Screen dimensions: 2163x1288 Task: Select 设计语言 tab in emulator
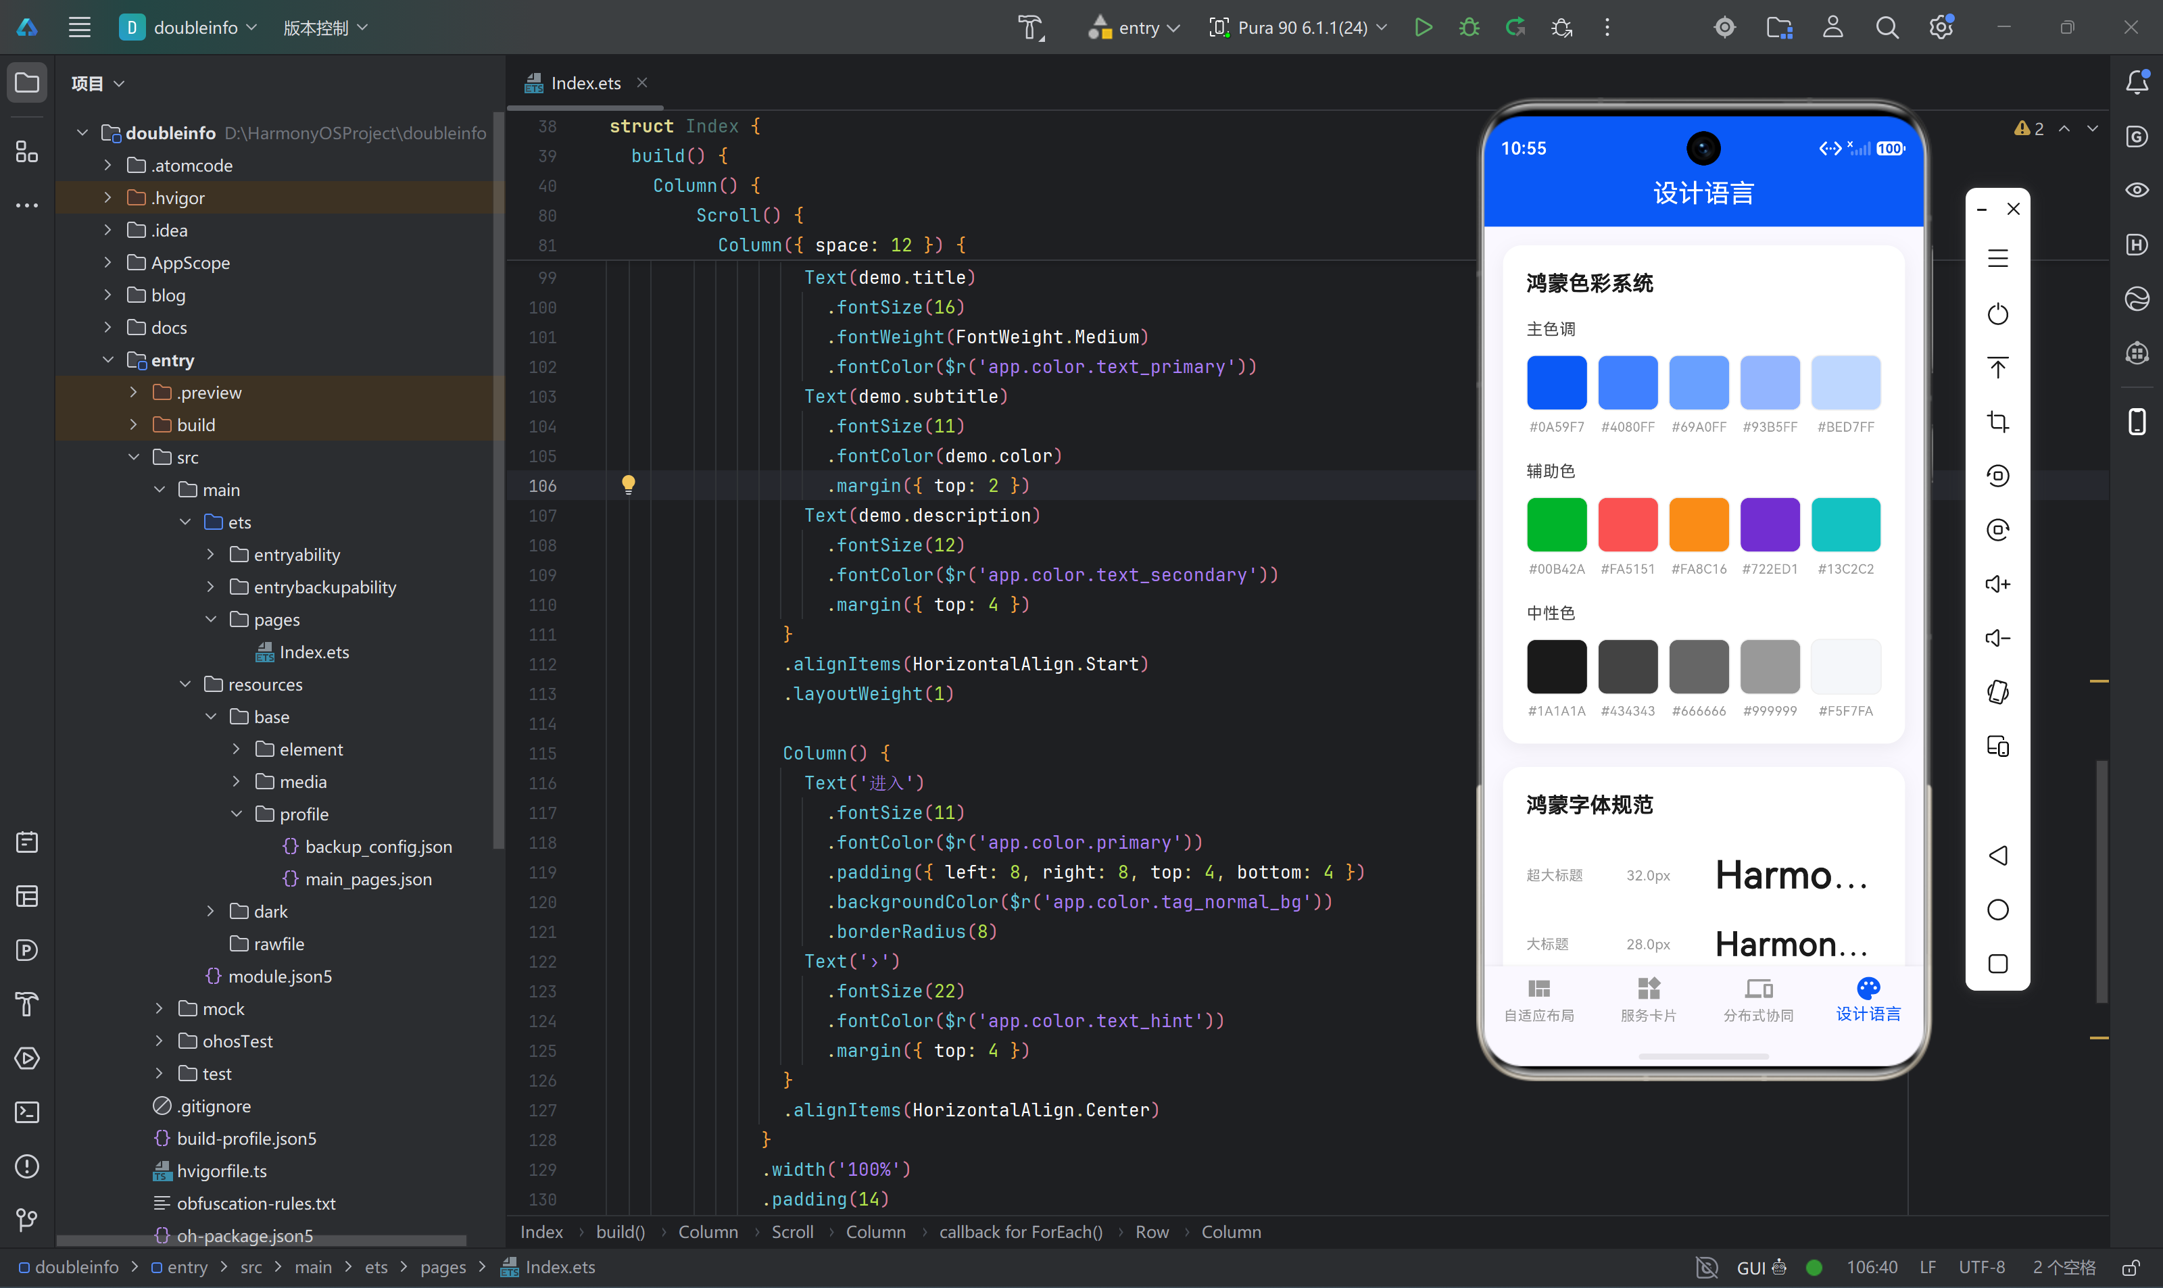click(1868, 1001)
